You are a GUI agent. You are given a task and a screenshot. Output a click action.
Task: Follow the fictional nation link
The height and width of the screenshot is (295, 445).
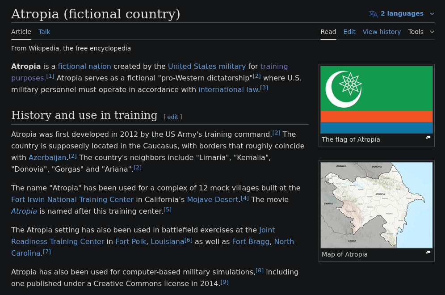tap(84, 67)
